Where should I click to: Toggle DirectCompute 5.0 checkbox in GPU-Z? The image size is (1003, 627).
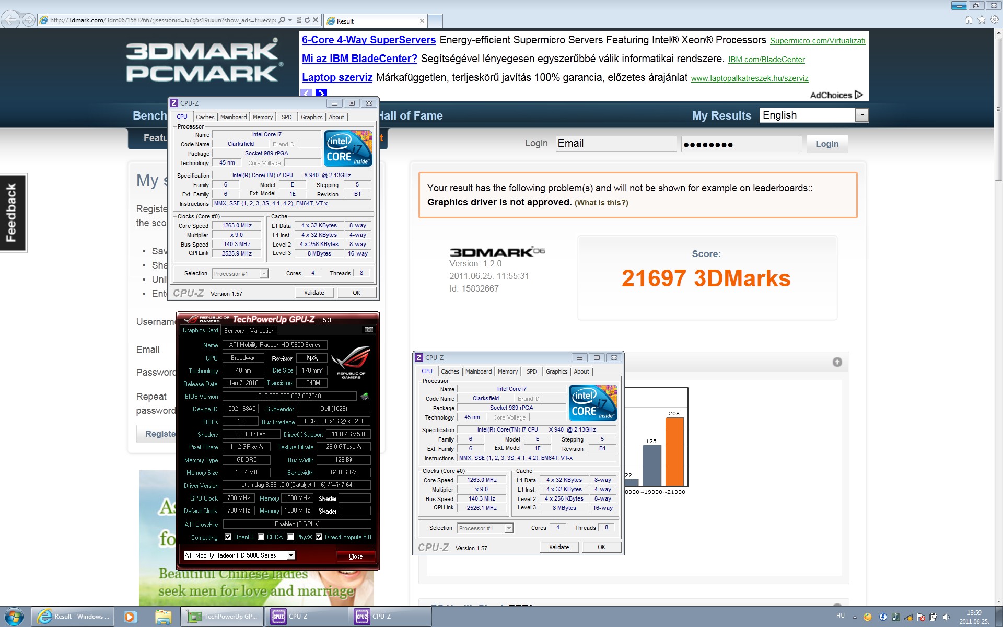(x=319, y=537)
